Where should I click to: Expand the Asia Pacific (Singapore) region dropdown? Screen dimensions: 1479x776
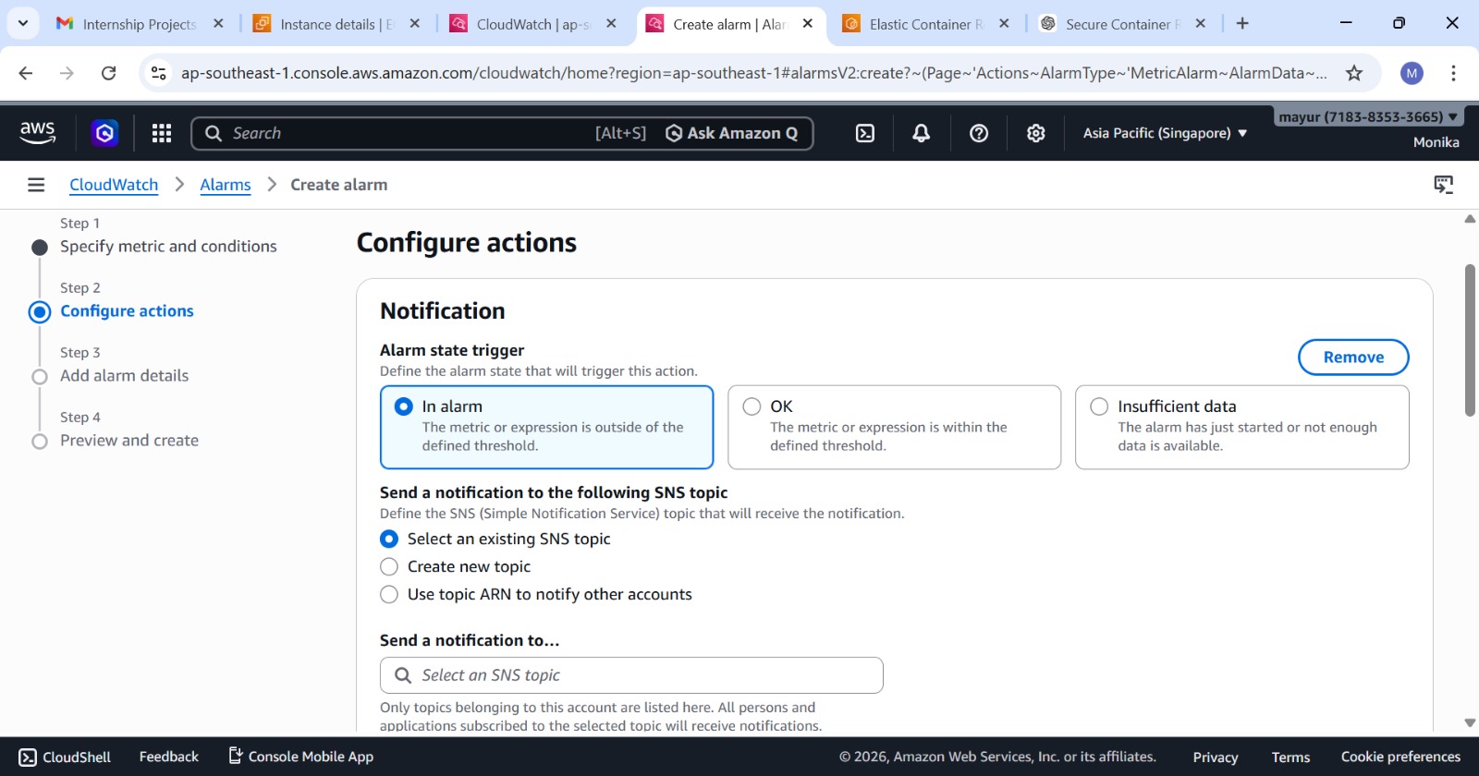(1165, 133)
